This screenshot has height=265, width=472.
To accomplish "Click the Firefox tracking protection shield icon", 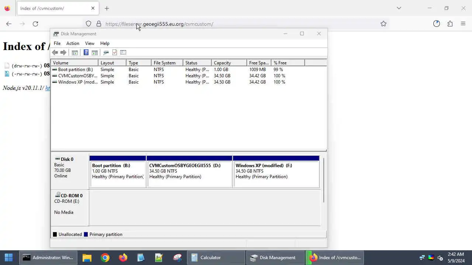I will coord(88,24).
